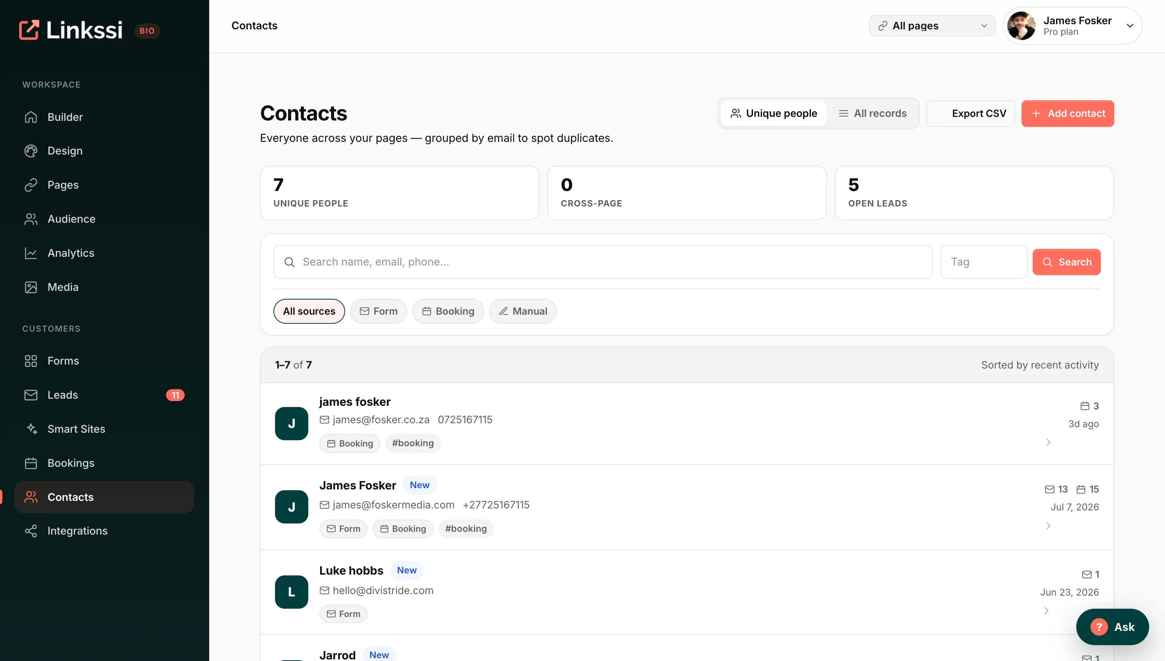
Task: Click the Linkssi logo icon
Action: coord(29,30)
